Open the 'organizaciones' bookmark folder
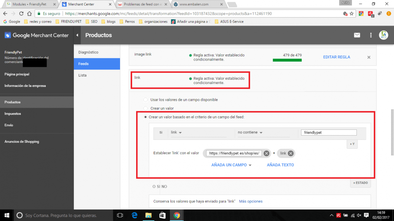The image size is (394, 221). tap(153, 21)
